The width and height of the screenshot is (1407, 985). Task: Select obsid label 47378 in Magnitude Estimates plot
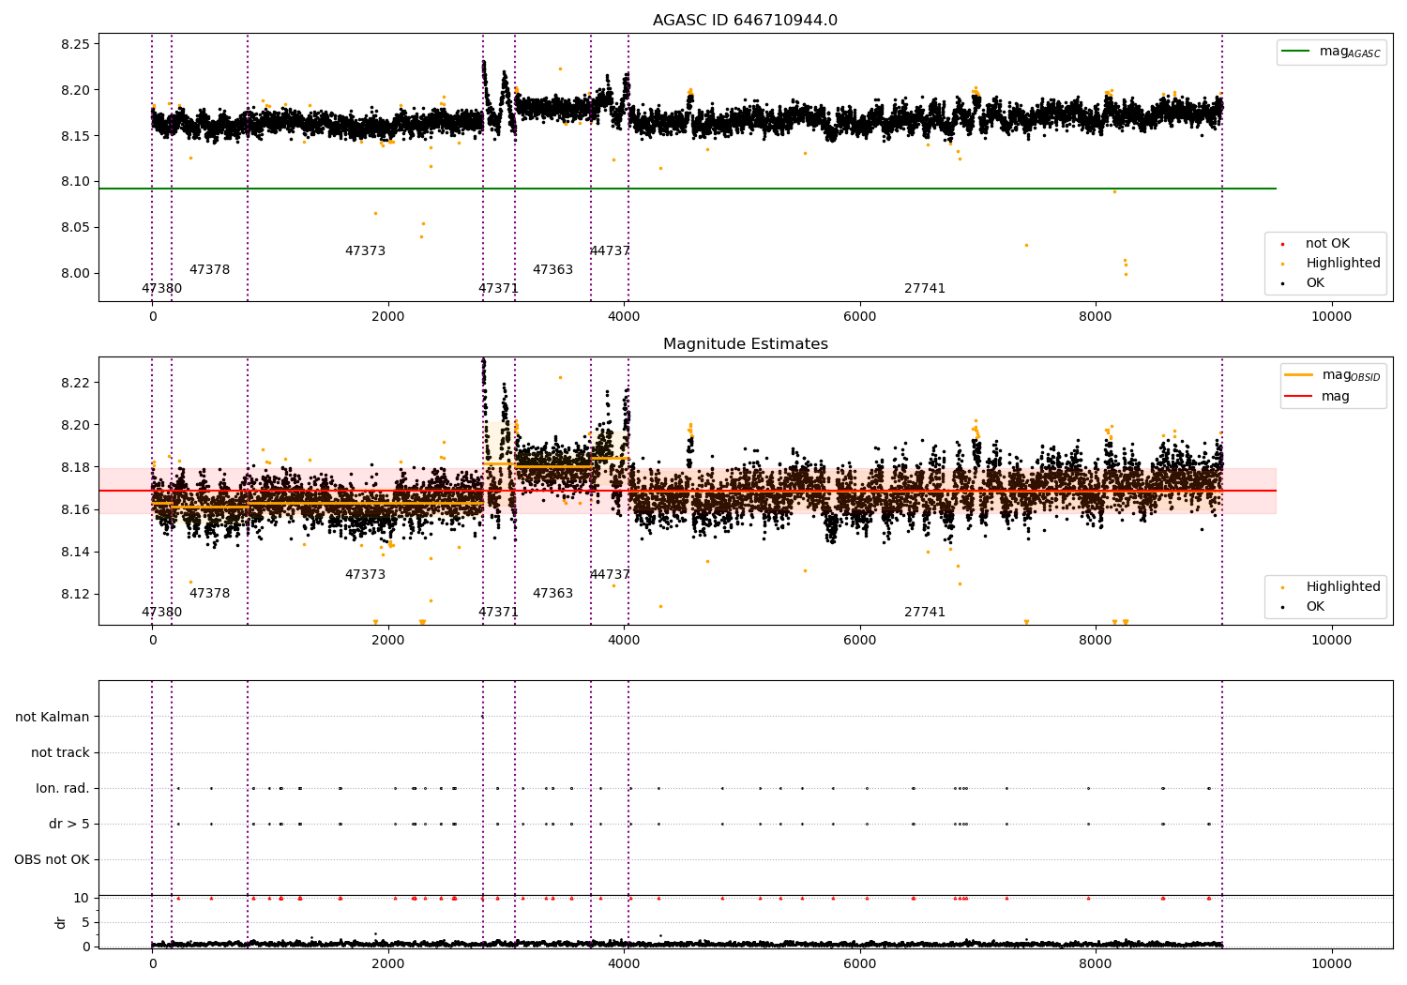coord(209,594)
